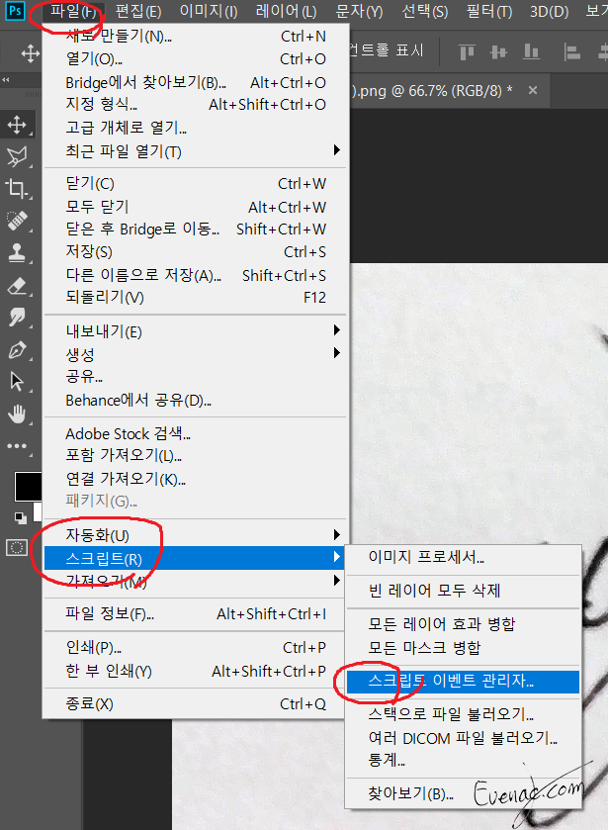Select the Clone Stamp tool
The height and width of the screenshot is (830, 608).
click(17, 252)
